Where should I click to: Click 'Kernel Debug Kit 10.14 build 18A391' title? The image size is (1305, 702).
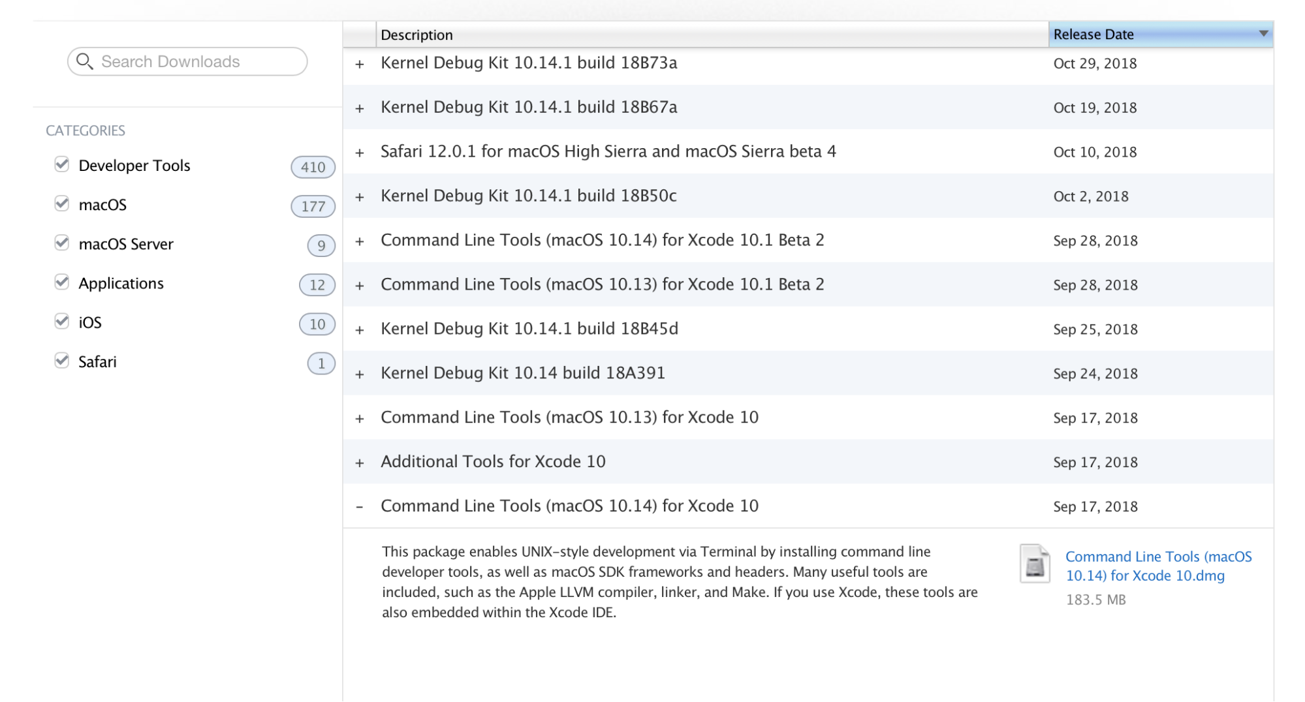[523, 373]
